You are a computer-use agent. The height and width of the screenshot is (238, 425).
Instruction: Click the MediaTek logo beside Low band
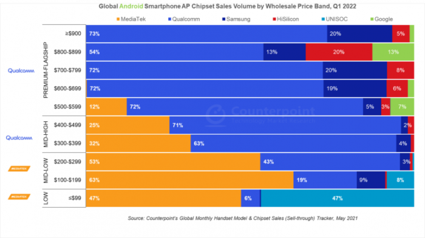tap(19, 197)
